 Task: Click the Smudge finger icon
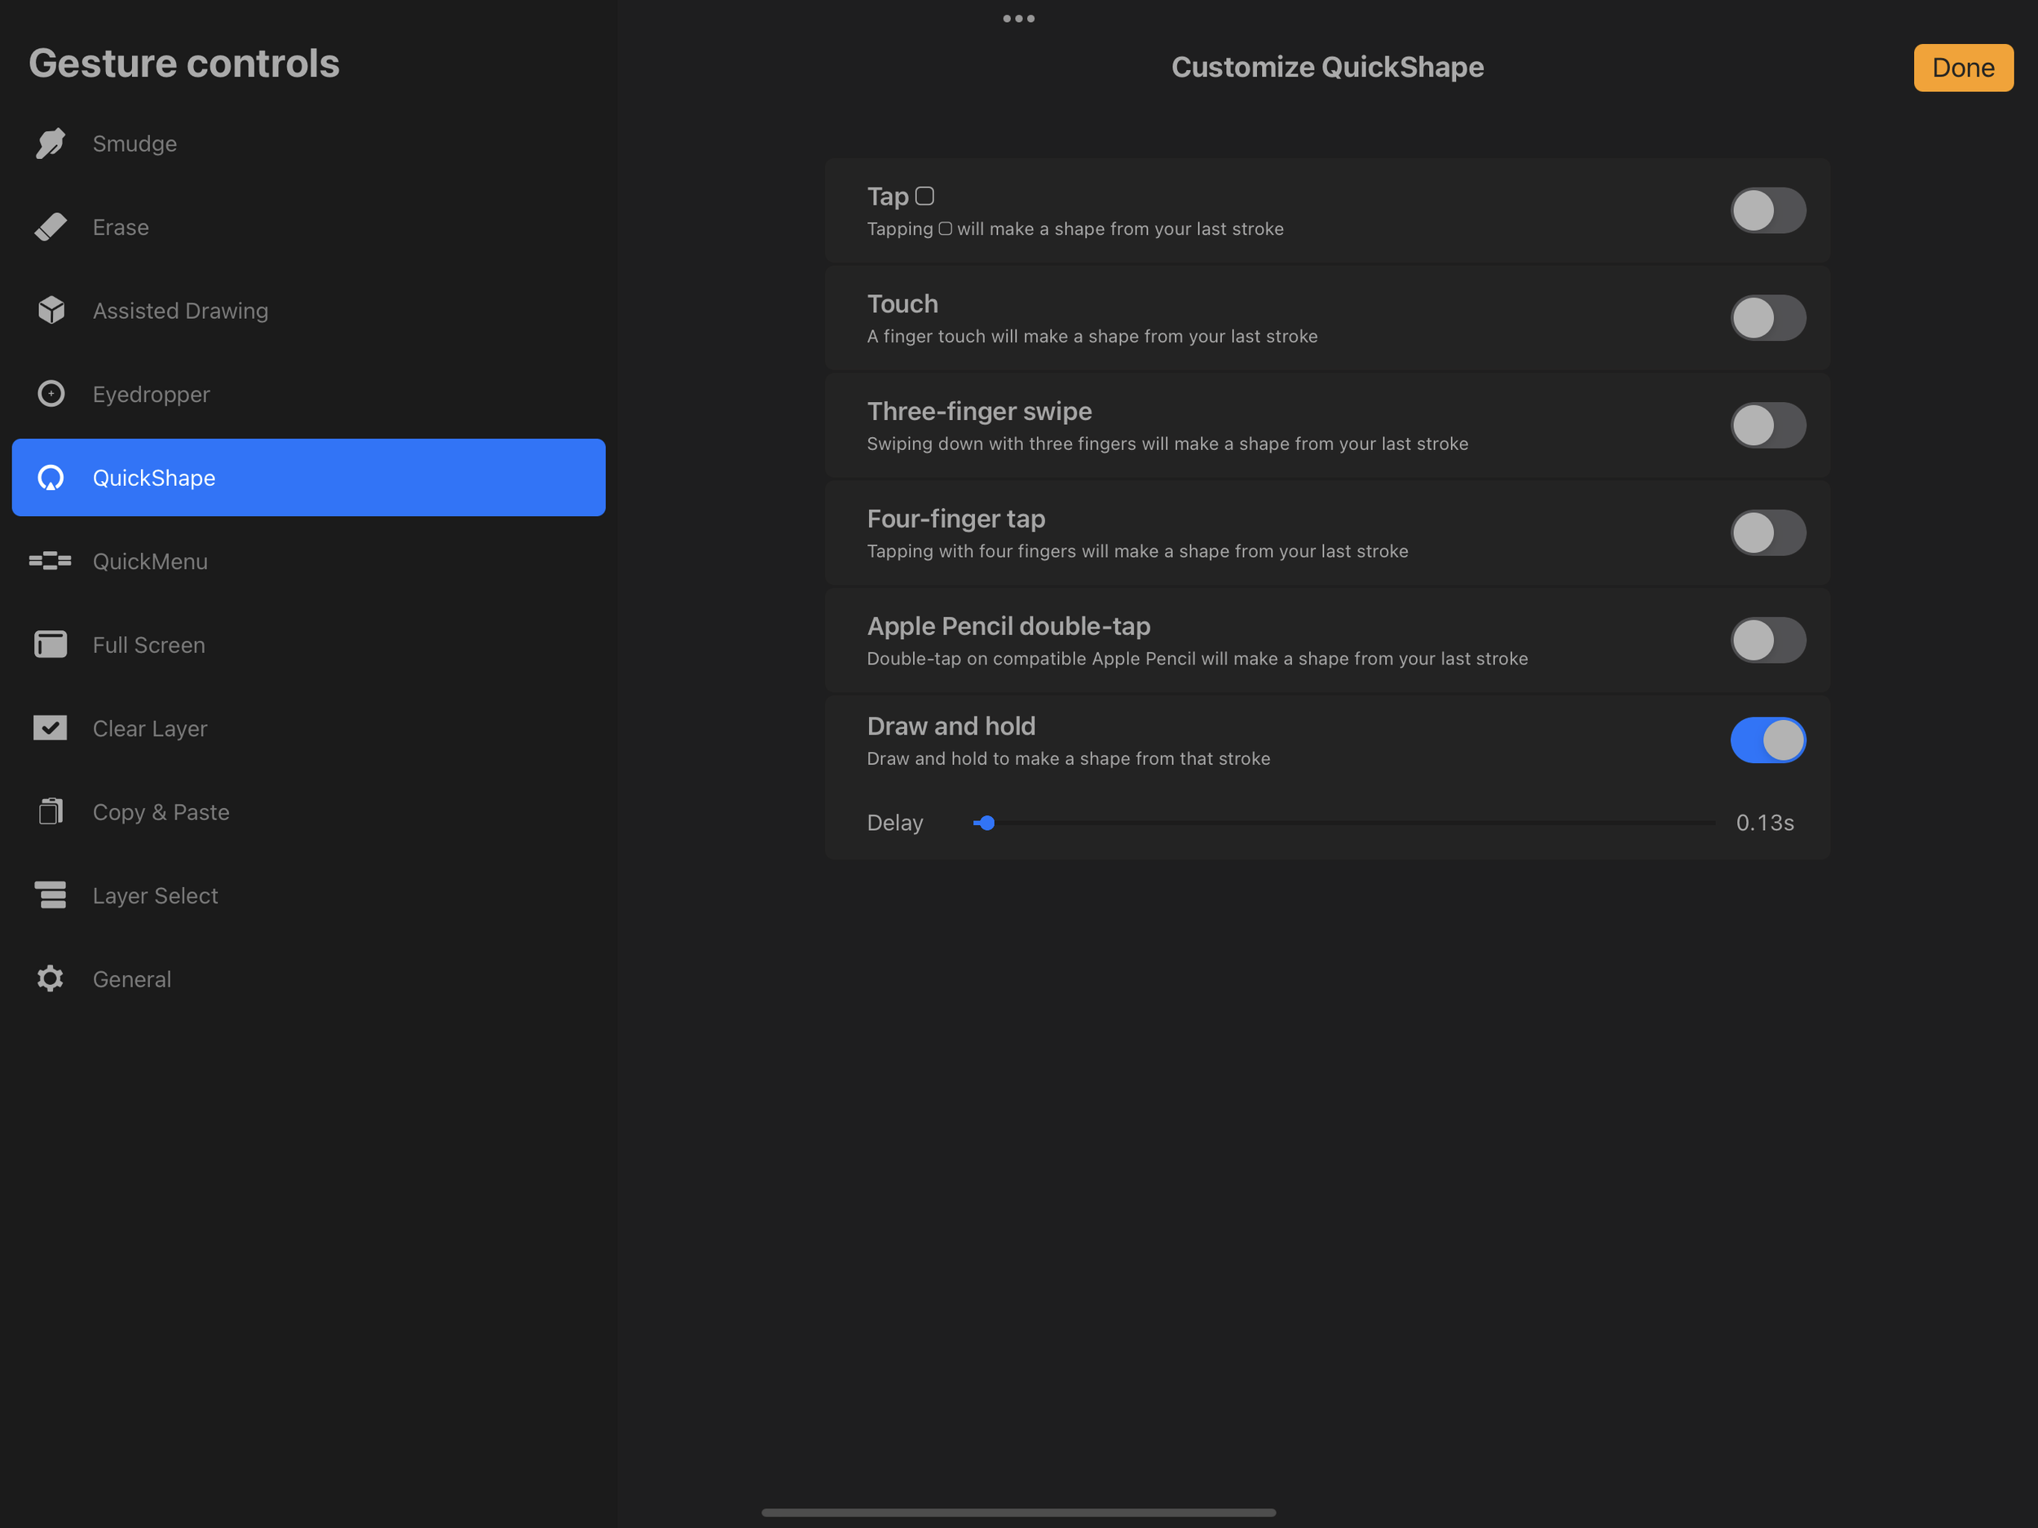51,144
